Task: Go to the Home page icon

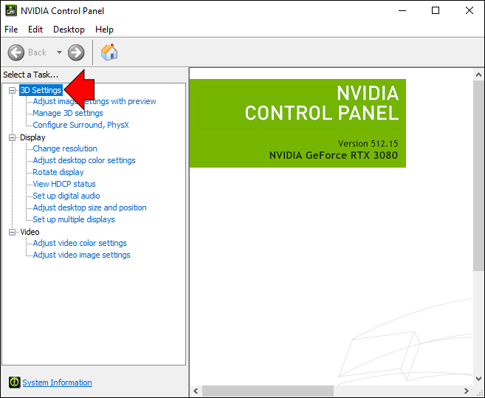Action: click(109, 52)
